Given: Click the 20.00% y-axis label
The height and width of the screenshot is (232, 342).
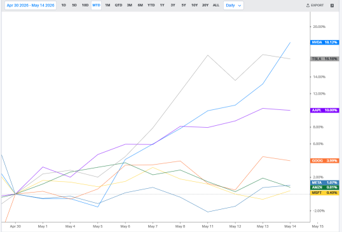Looking at the screenshot, I should pyautogui.click(x=319, y=27).
